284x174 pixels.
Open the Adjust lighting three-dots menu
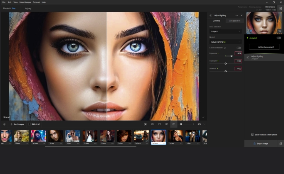pos(237,15)
